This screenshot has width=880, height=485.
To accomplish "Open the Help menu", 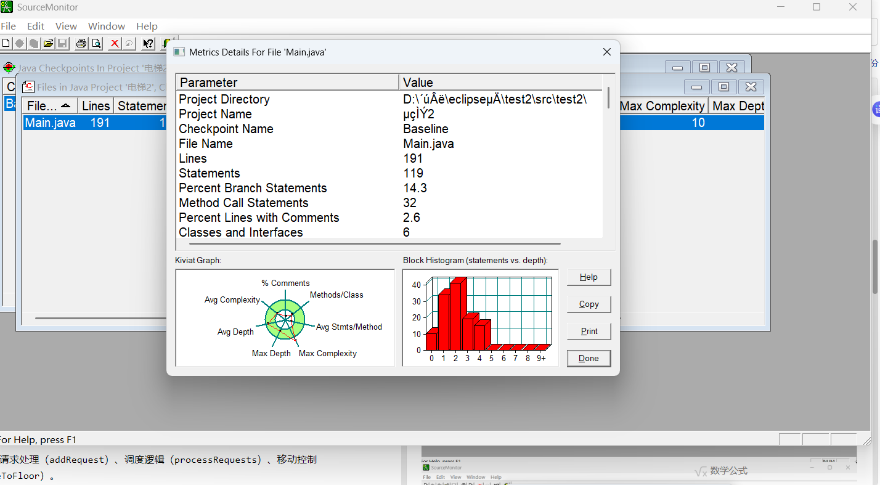I will coord(147,26).
